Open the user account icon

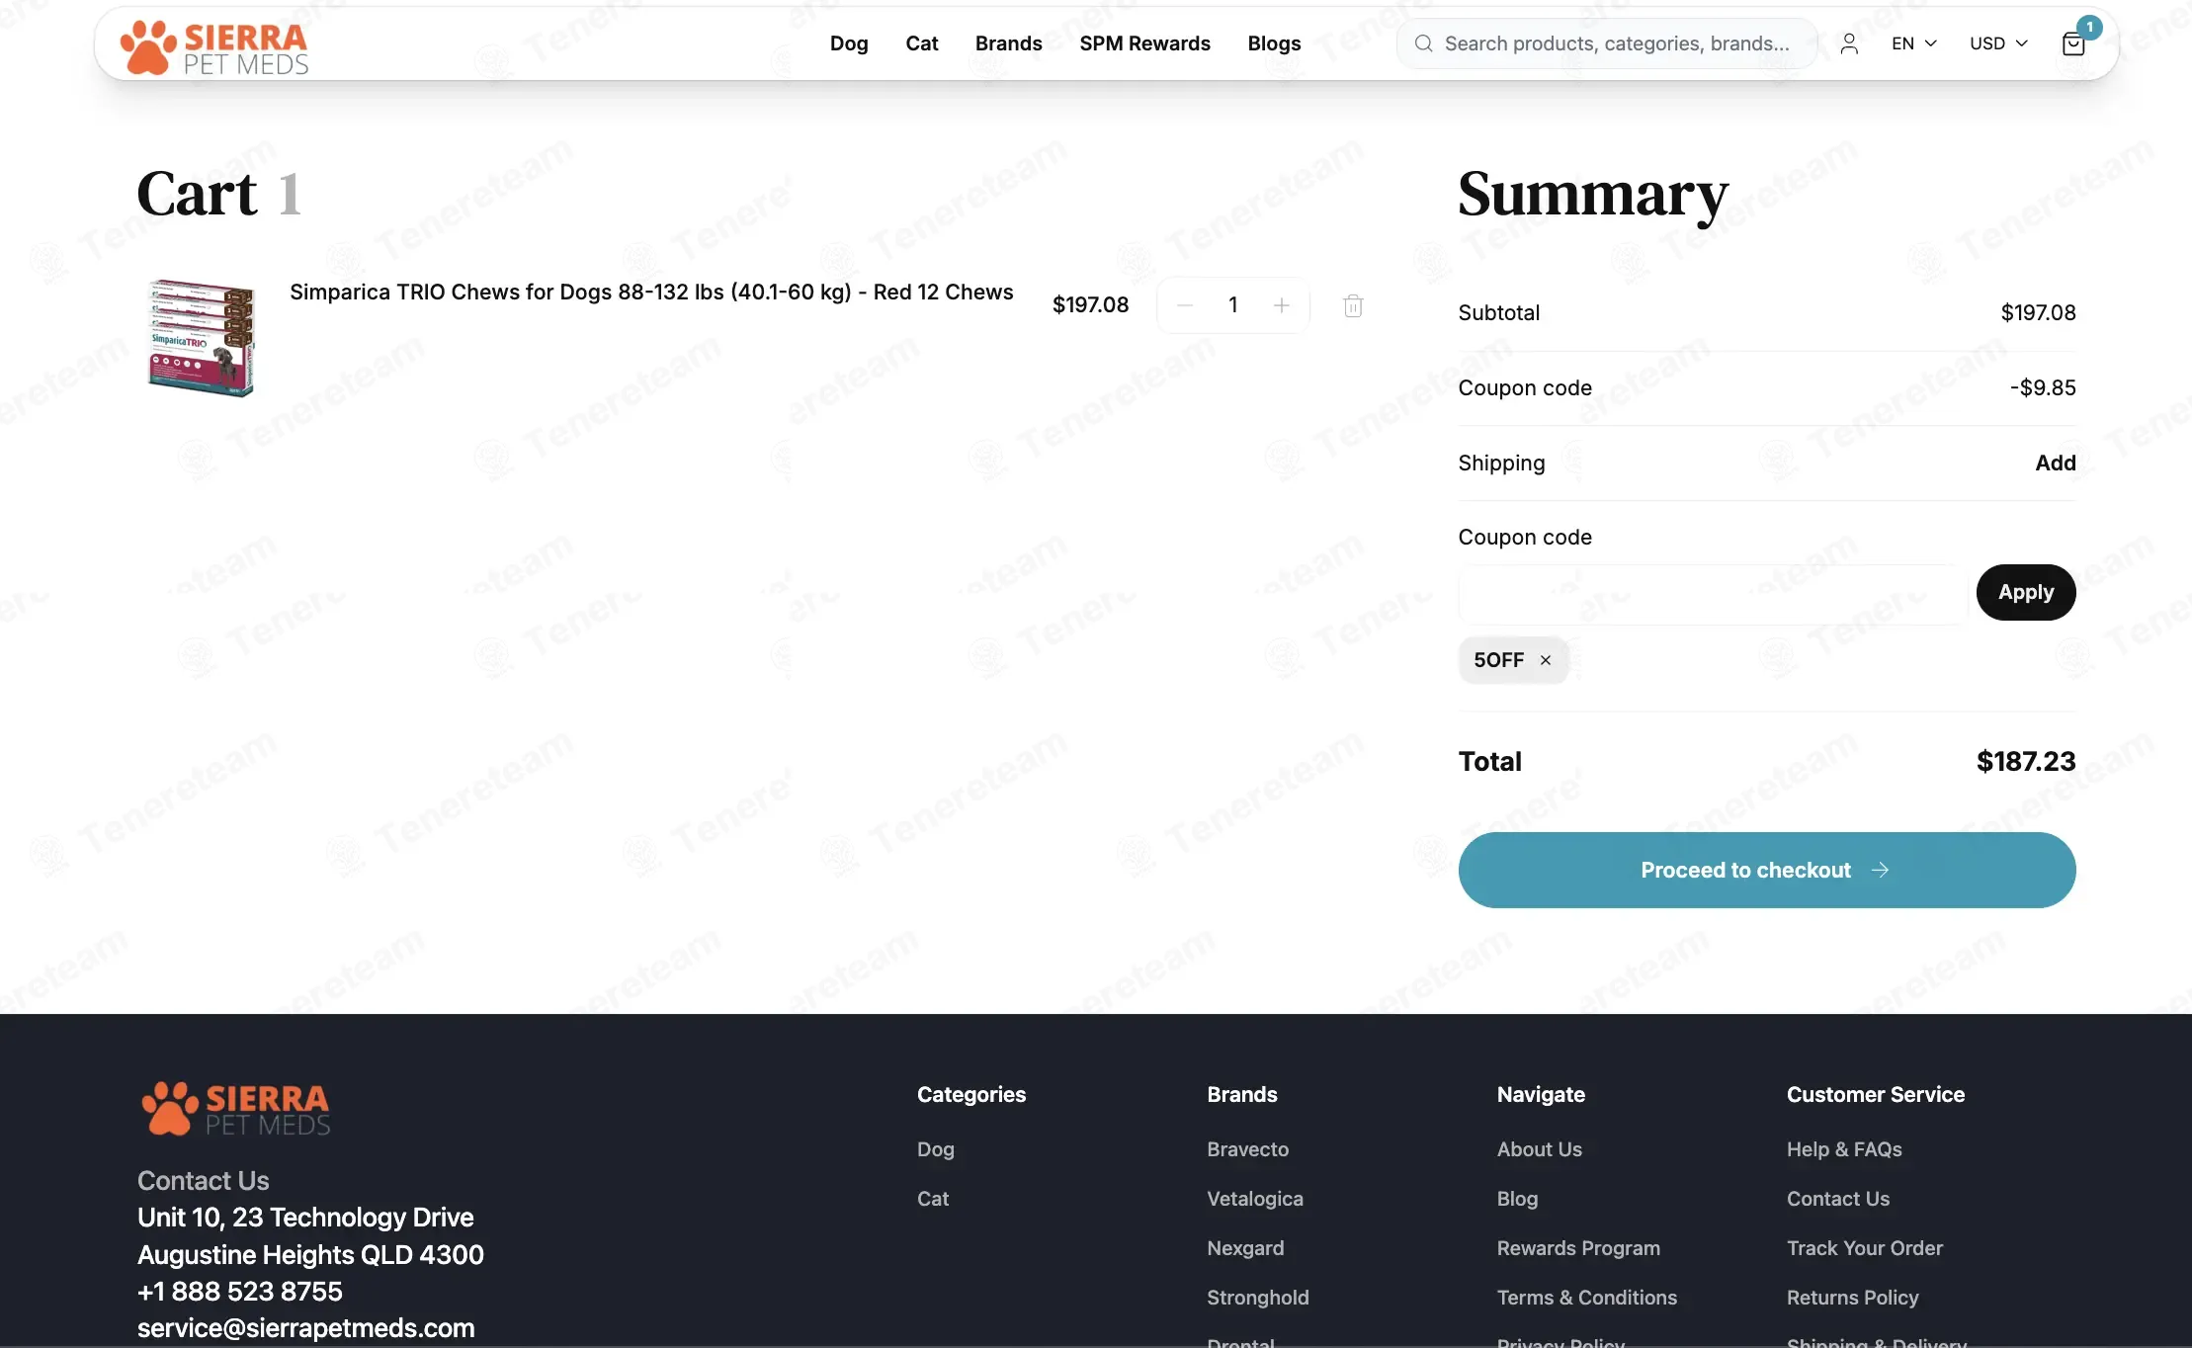pyautogui.click(x=1849, y=43)
